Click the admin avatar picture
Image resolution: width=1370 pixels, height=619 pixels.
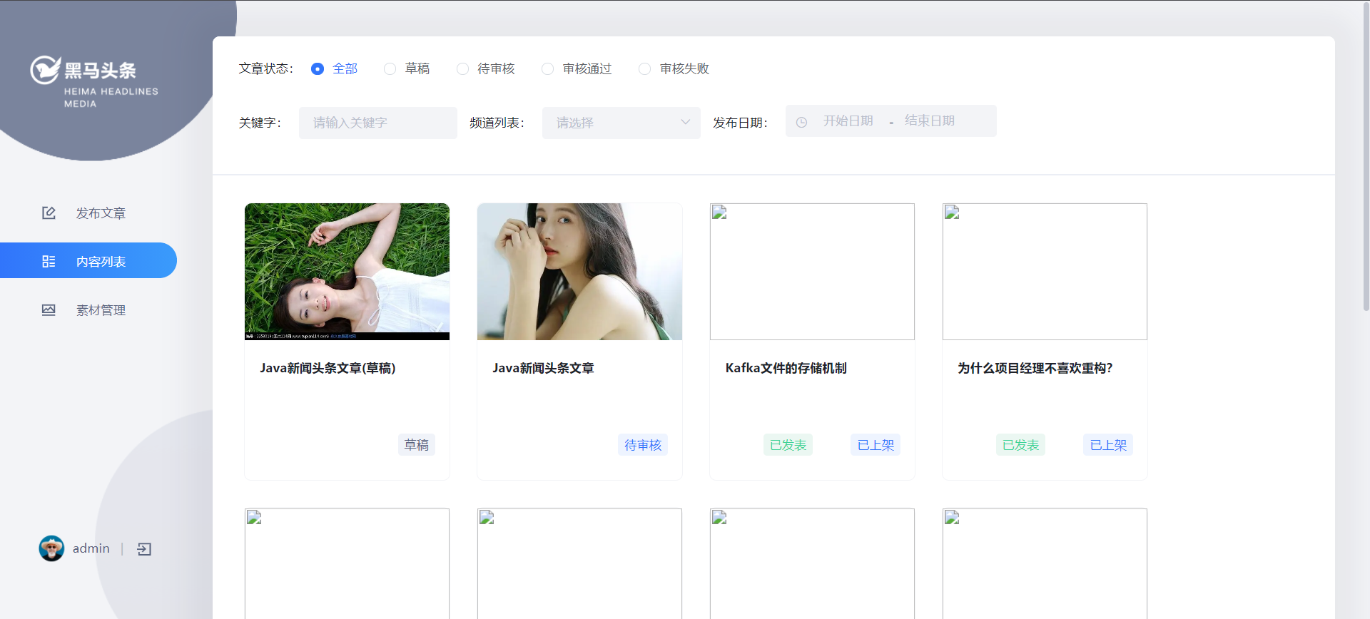(51, 548)
